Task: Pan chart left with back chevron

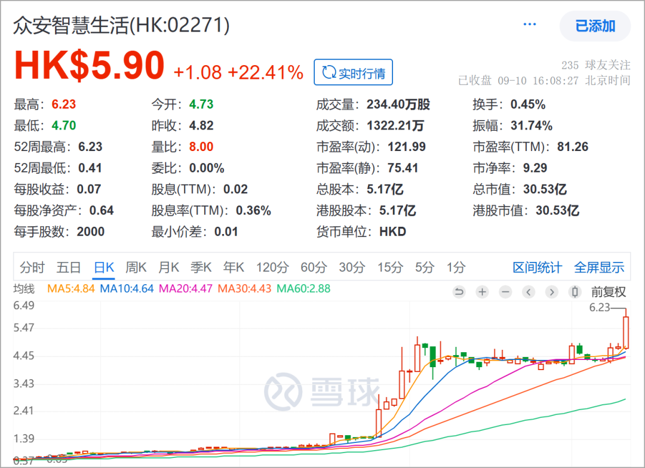Action: (x=529, y=292)
